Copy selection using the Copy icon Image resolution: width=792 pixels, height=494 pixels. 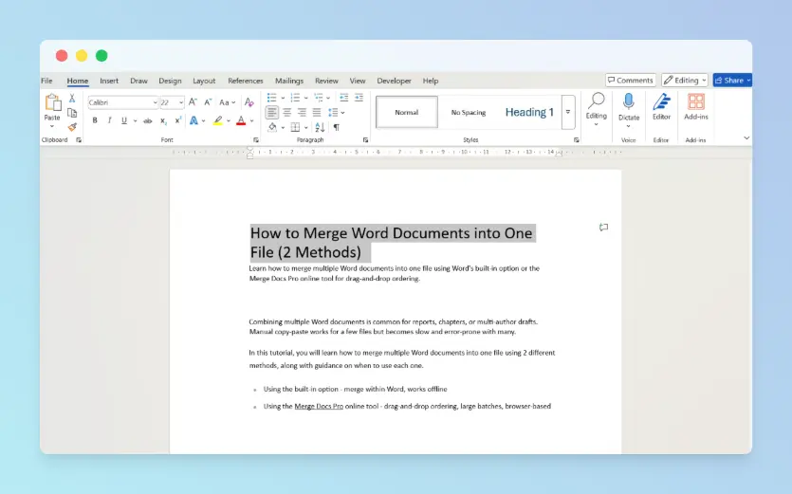[72, 113]
